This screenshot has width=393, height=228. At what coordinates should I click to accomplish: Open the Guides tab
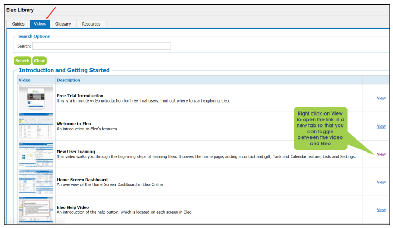click(x=18, y=24)
